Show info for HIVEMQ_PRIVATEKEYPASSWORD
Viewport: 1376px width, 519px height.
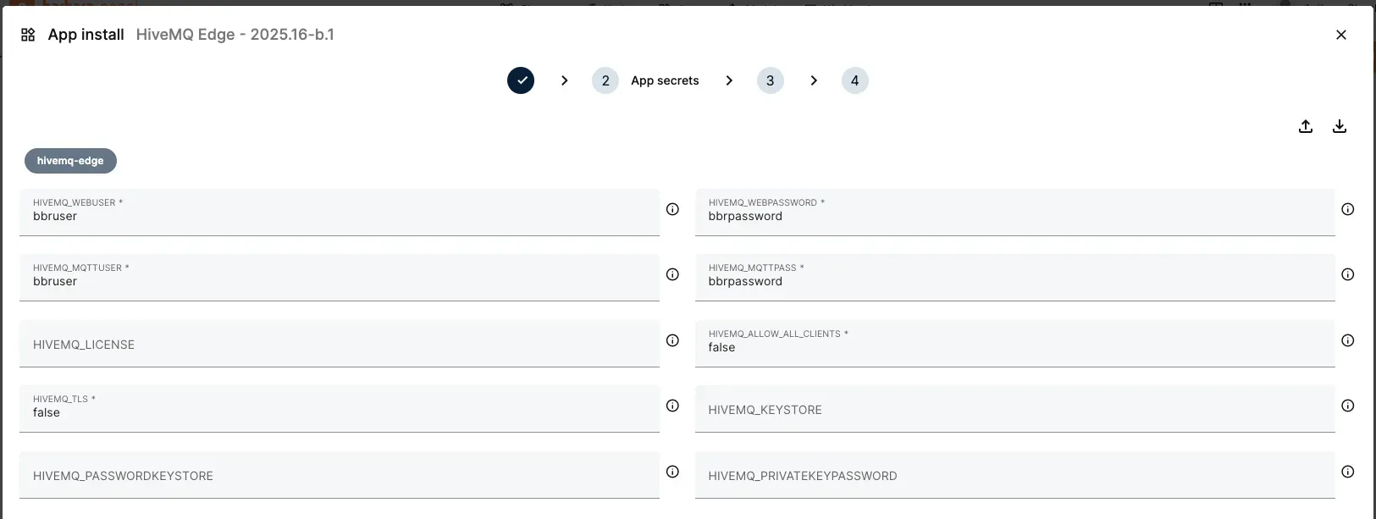1348,472
